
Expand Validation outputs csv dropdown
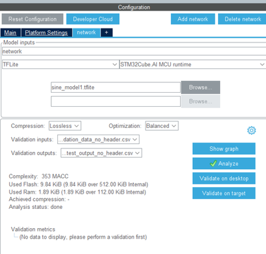coord(101,153)
